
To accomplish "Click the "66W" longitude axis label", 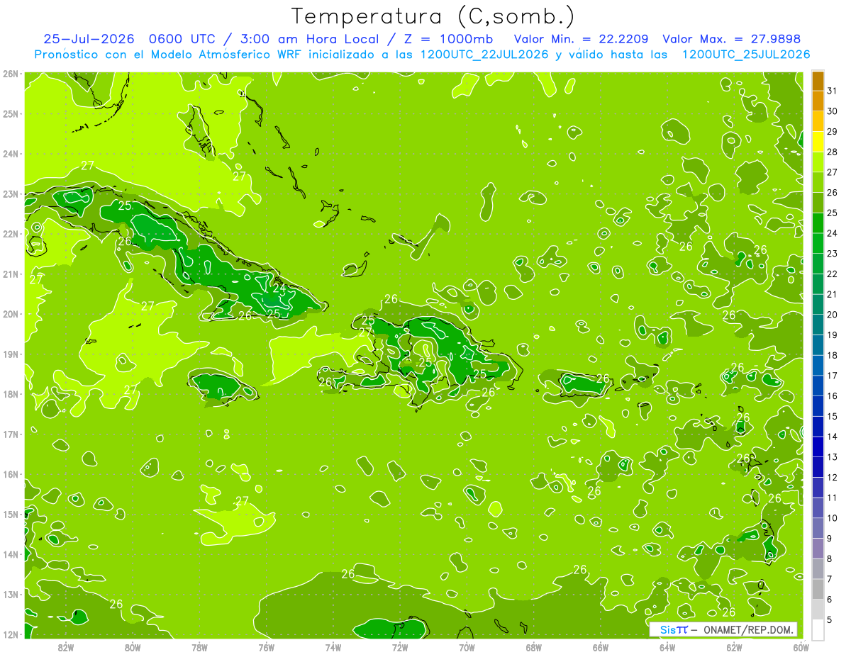I will (x=600, y=648).
